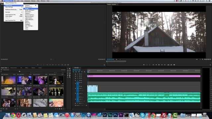Viewport: 212px width, 119px height.
Task: Choose Quit Premiere Pro
Action: pyautogui.click(x=13, y=20)
